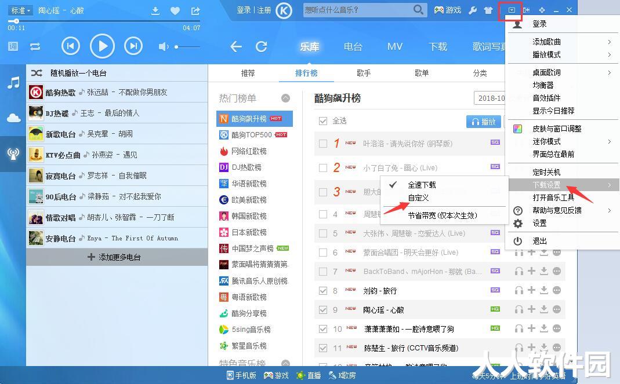Open the 2018-10 date dropdown
The height and width of the screenshot is (384, 620).
click(490, 98)
